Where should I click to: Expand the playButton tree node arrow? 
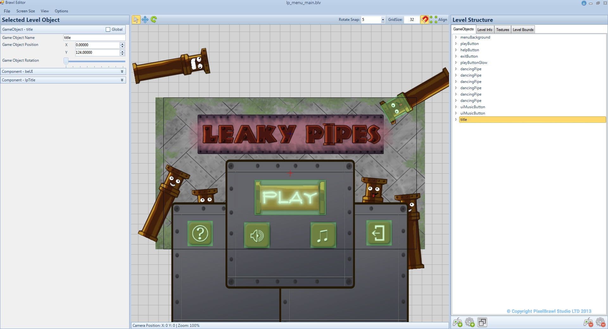coord(456,44)
